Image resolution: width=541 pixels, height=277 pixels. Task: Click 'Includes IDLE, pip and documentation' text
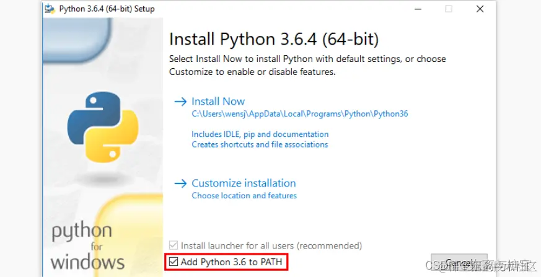coord(260,134)
